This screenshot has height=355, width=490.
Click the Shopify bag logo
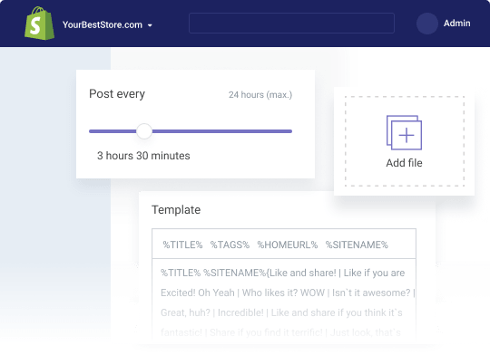pos(39,24)
